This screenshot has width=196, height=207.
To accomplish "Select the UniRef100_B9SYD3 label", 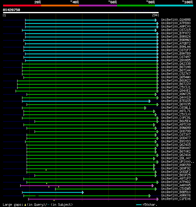I will coord(176,142).
